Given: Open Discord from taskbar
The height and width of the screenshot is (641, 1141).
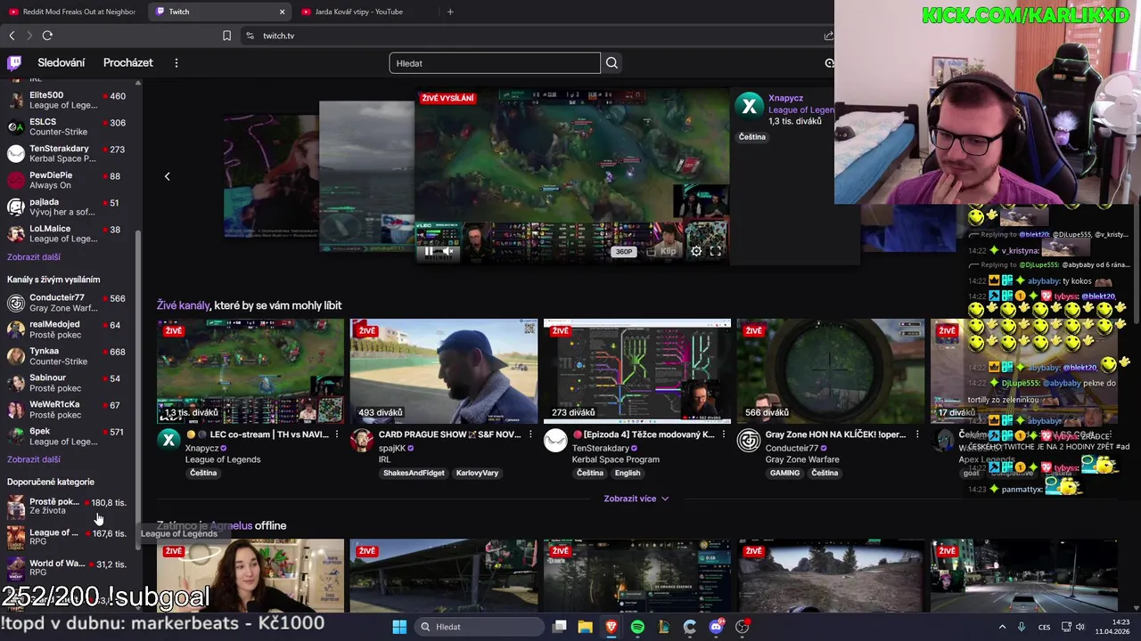Looking at the screenshot, I should (716, 627).
